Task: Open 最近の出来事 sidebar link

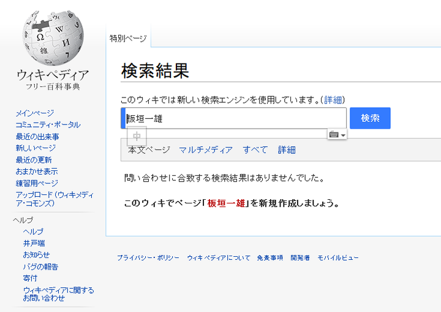Action: click(x=37, y=137)
